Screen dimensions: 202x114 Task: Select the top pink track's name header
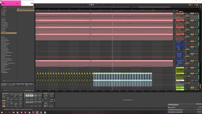click(180, 13)
